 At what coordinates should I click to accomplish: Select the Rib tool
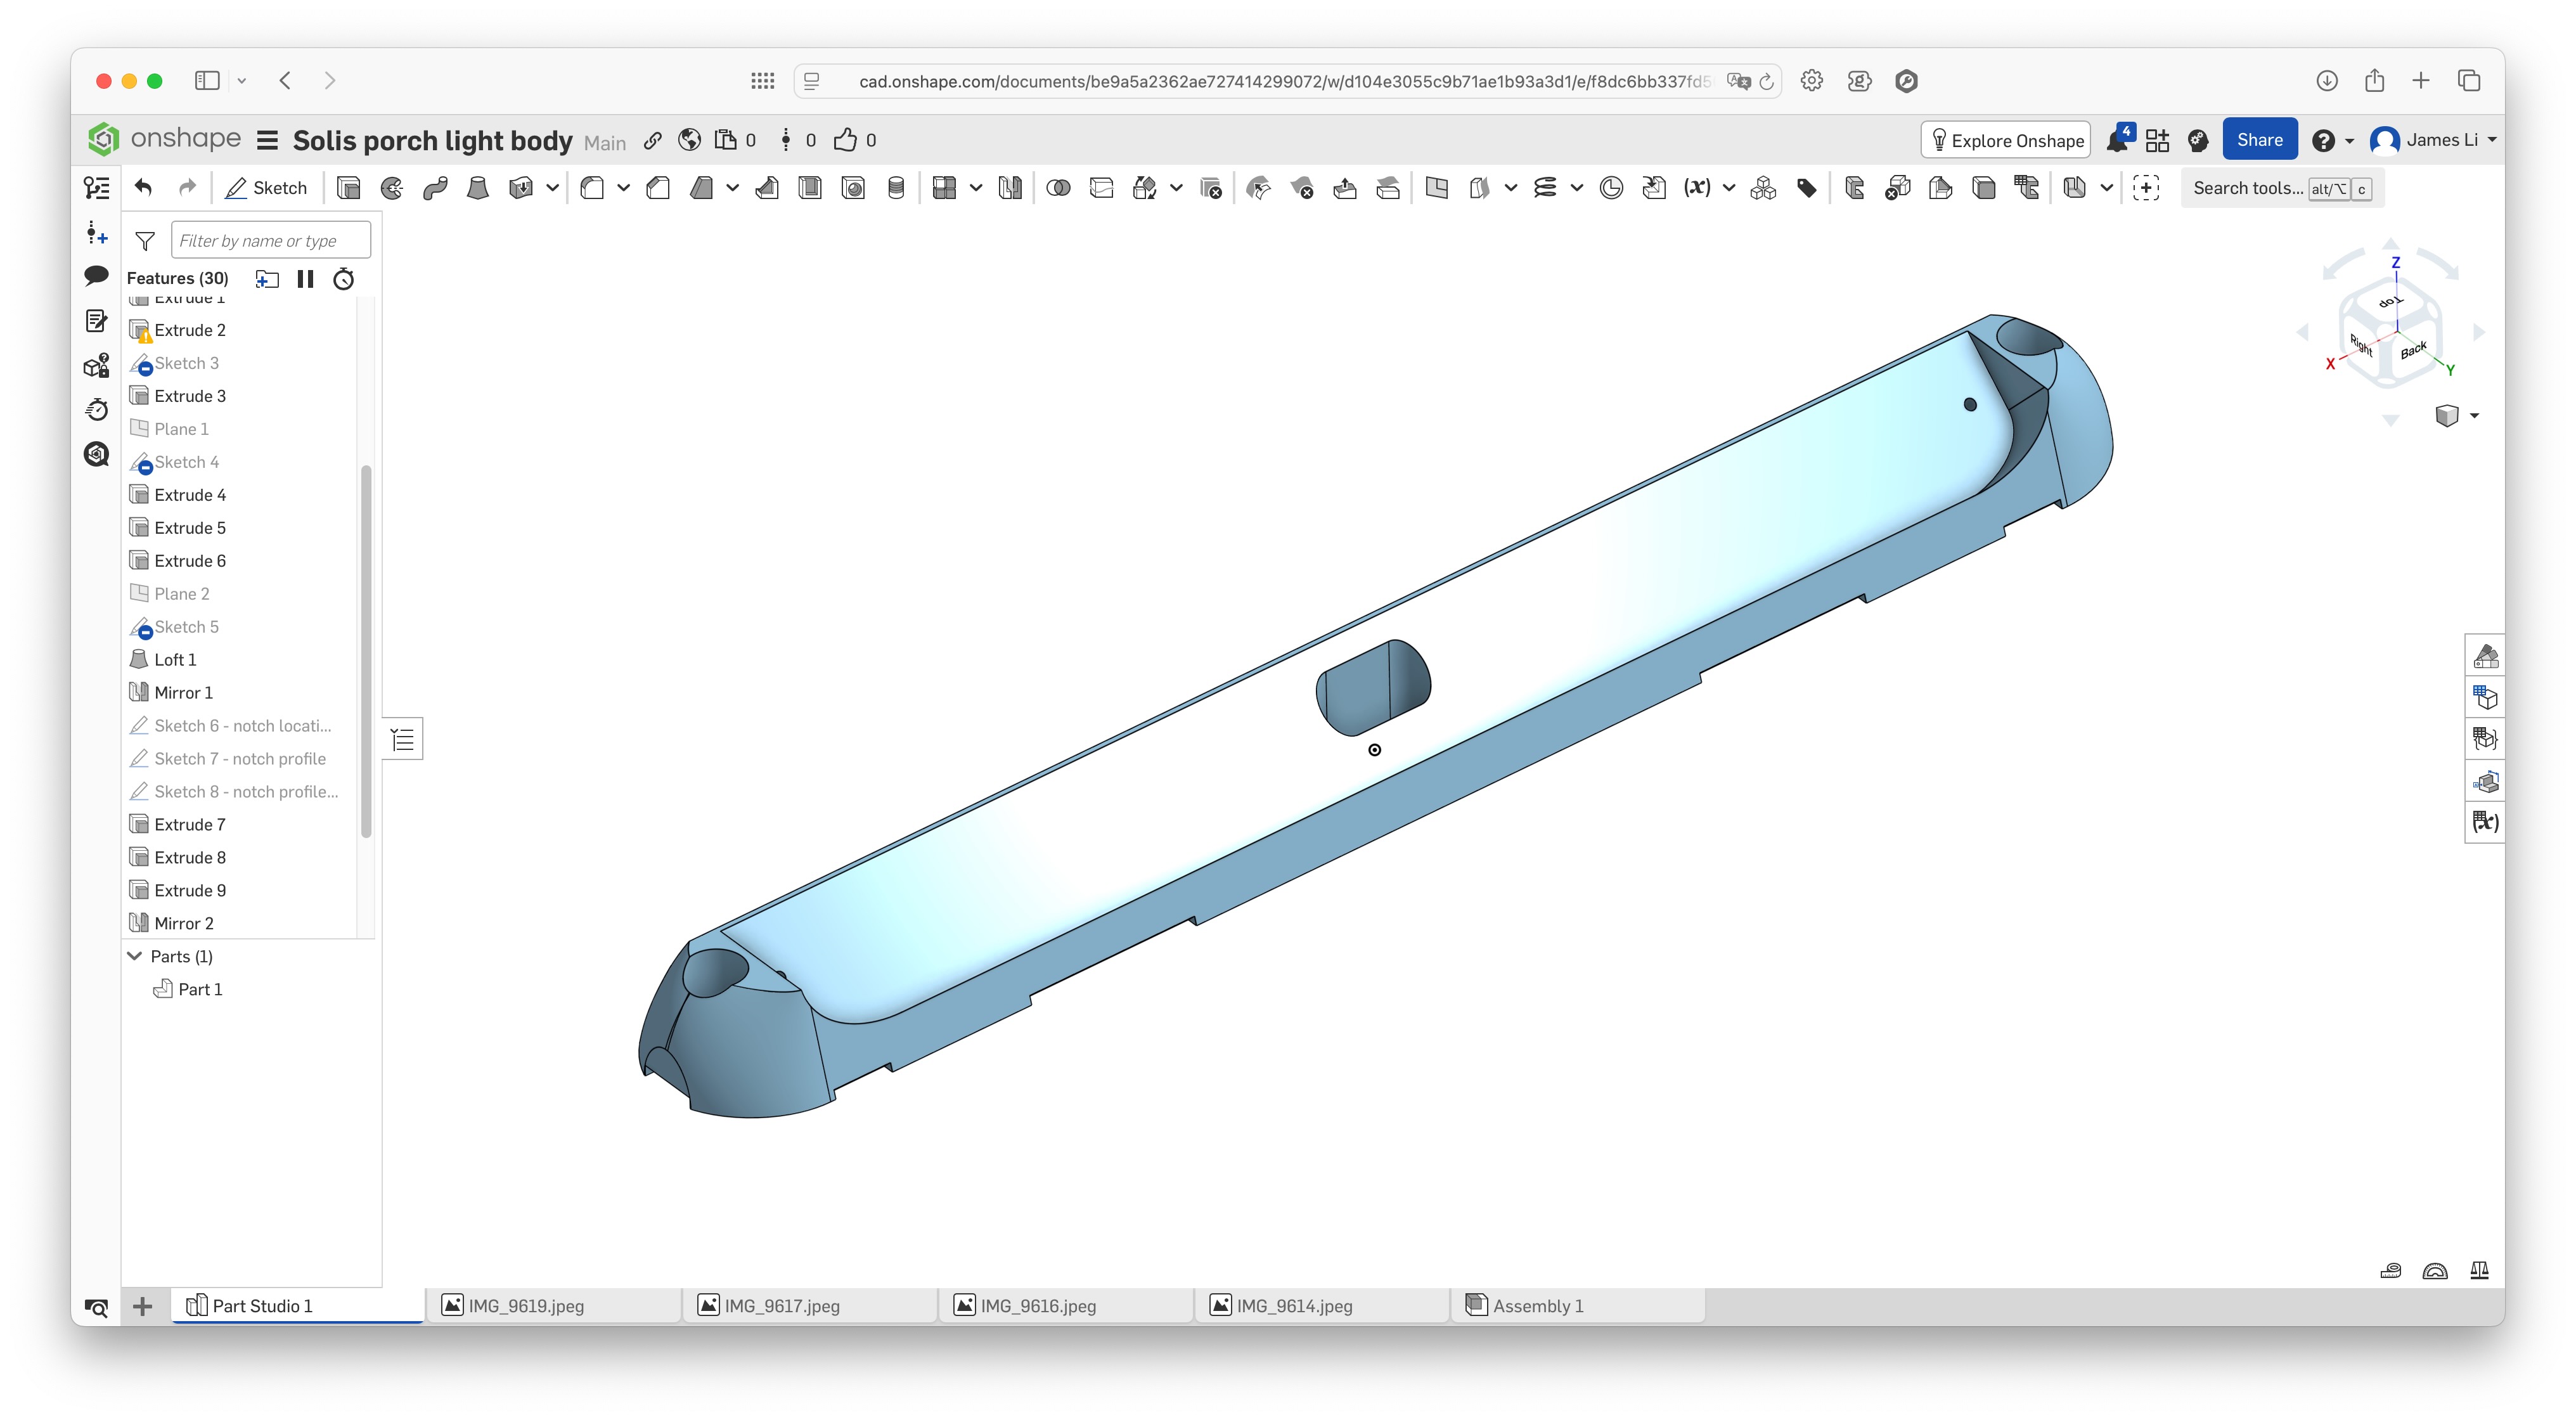pyautogui.click(x=767, y=188)
